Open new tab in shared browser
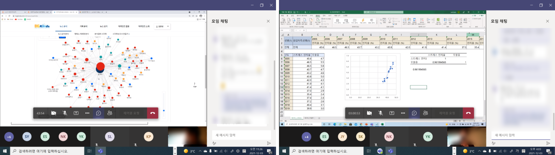This screenshot has width=555, height=155. click(x=106, y=12)
